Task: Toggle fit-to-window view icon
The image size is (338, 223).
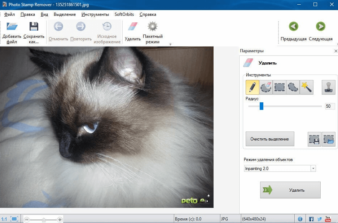Action: (x=14, y=219)
